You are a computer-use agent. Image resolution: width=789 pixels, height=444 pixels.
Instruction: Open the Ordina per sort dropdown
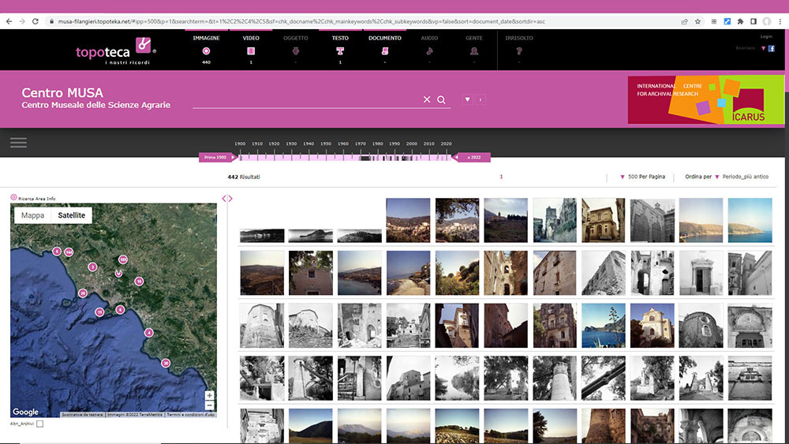click(727, 177)
